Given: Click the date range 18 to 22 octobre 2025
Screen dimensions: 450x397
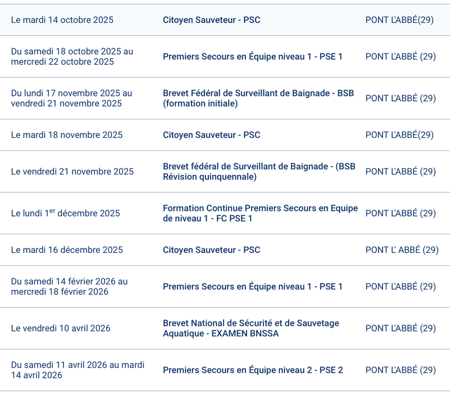Looking at the screenshot, I should coord(72,57).
